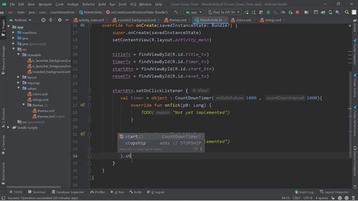This screenshot has width=358, height=201.
Task: Click the Collapse All icon in Project panel
Action: click(x=51, y=20)
